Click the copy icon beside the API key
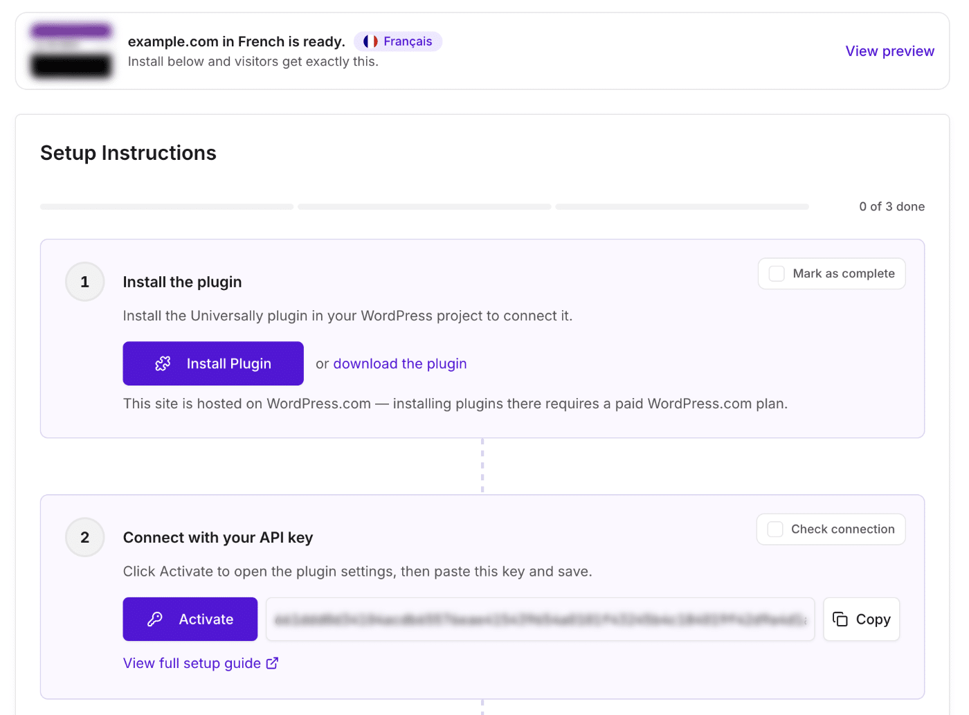This screenshot has height=715, width=969. coord(840,619)
